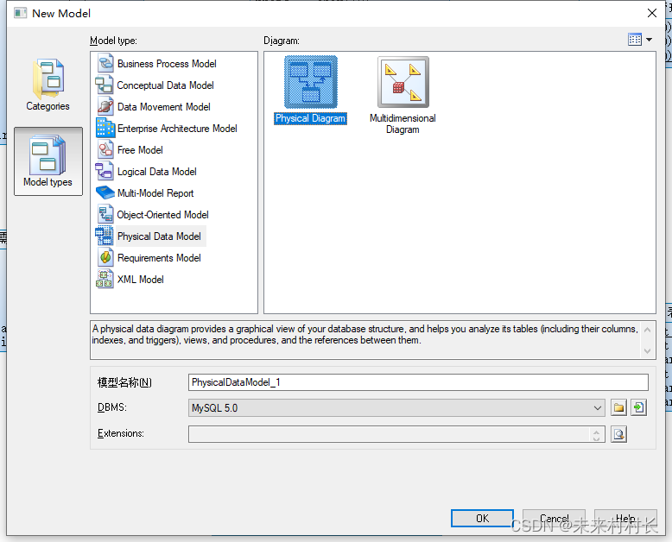Close the New Model dialog

[x=652, y=13]
